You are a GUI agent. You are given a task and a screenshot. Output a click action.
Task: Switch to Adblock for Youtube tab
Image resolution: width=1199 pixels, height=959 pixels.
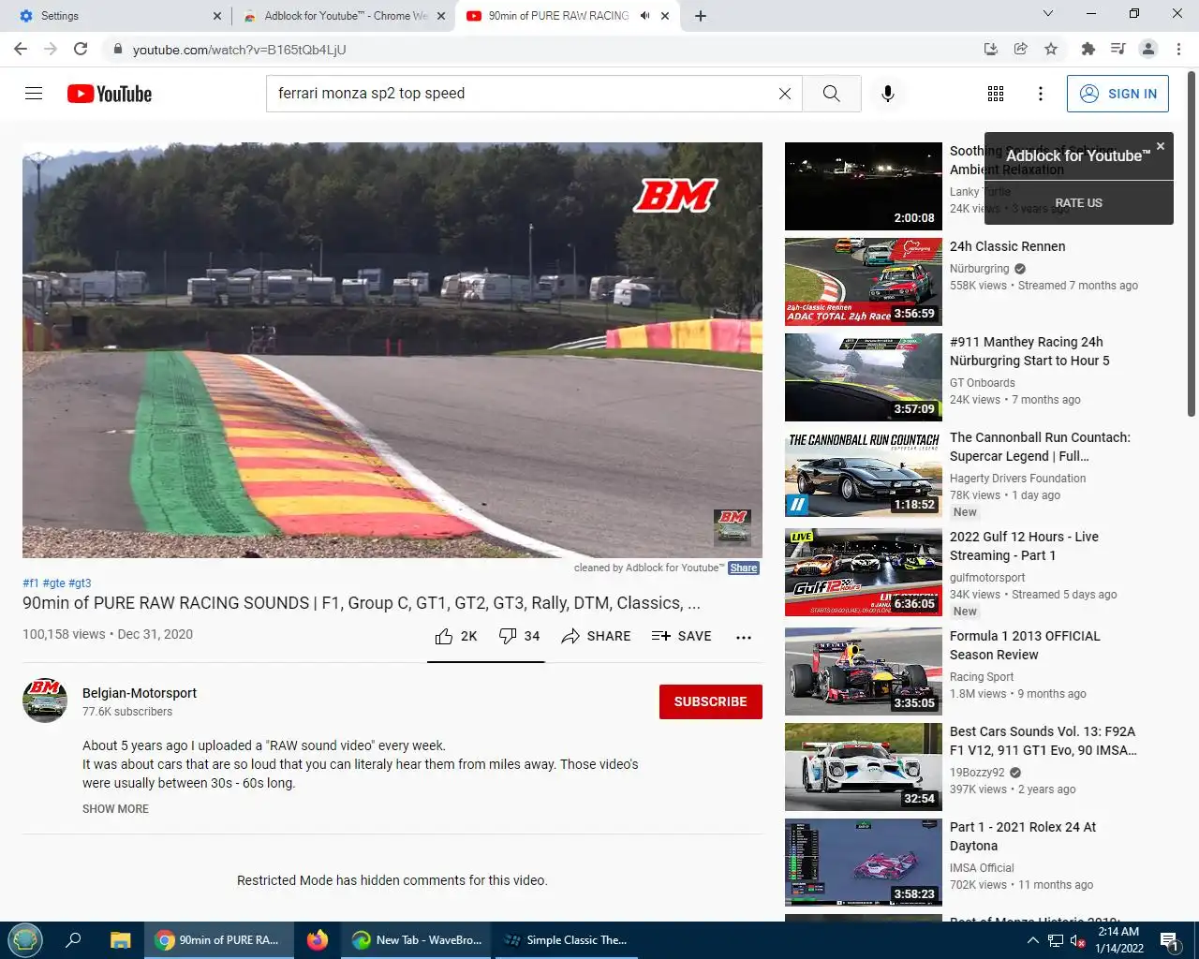coord(344,16)
